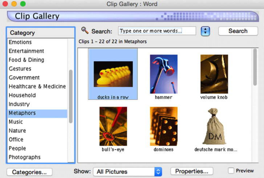Pick the Government category
This screenshot has width=264, height=178.
[x=37, y=78]
